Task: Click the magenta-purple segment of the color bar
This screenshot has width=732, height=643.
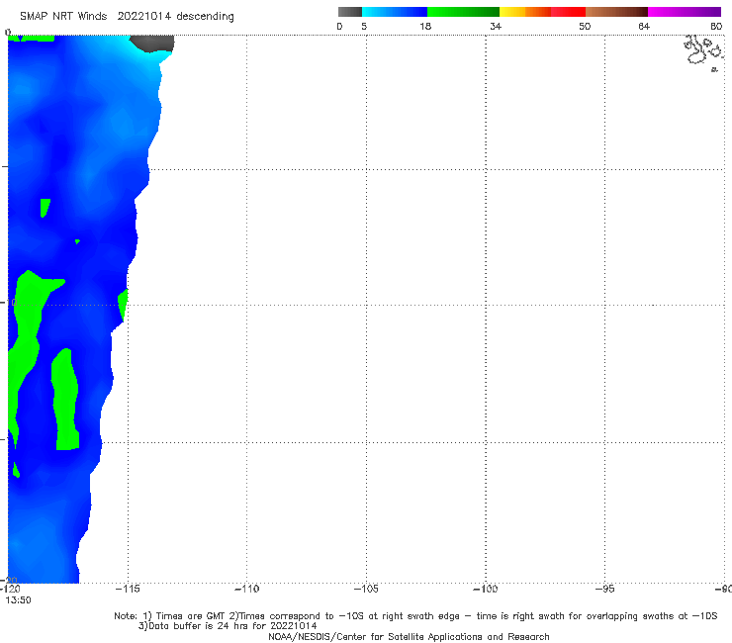Action: tap(685, 12)
